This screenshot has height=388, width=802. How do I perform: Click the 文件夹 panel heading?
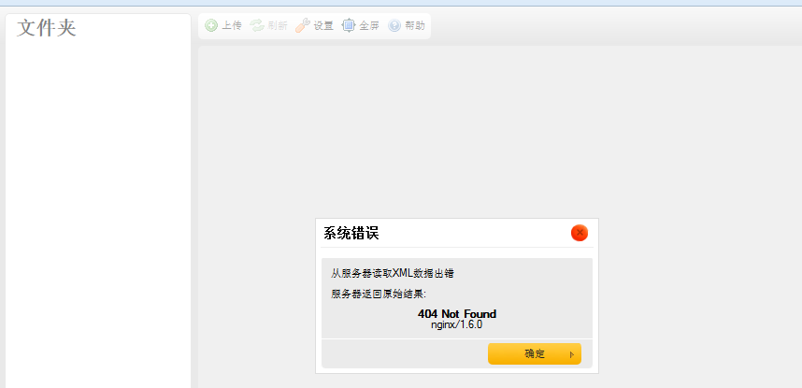[47, 28]
